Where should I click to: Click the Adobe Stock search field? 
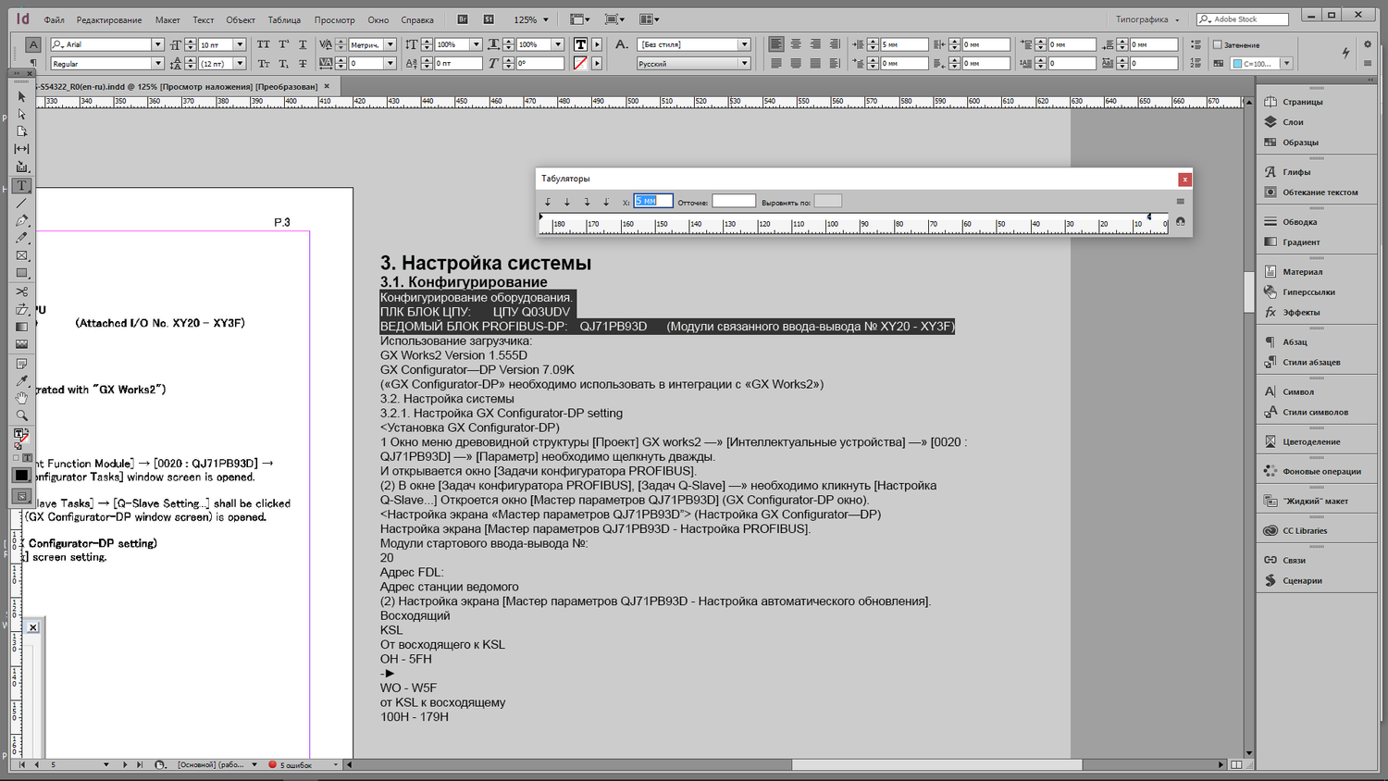coord(1243,19)
